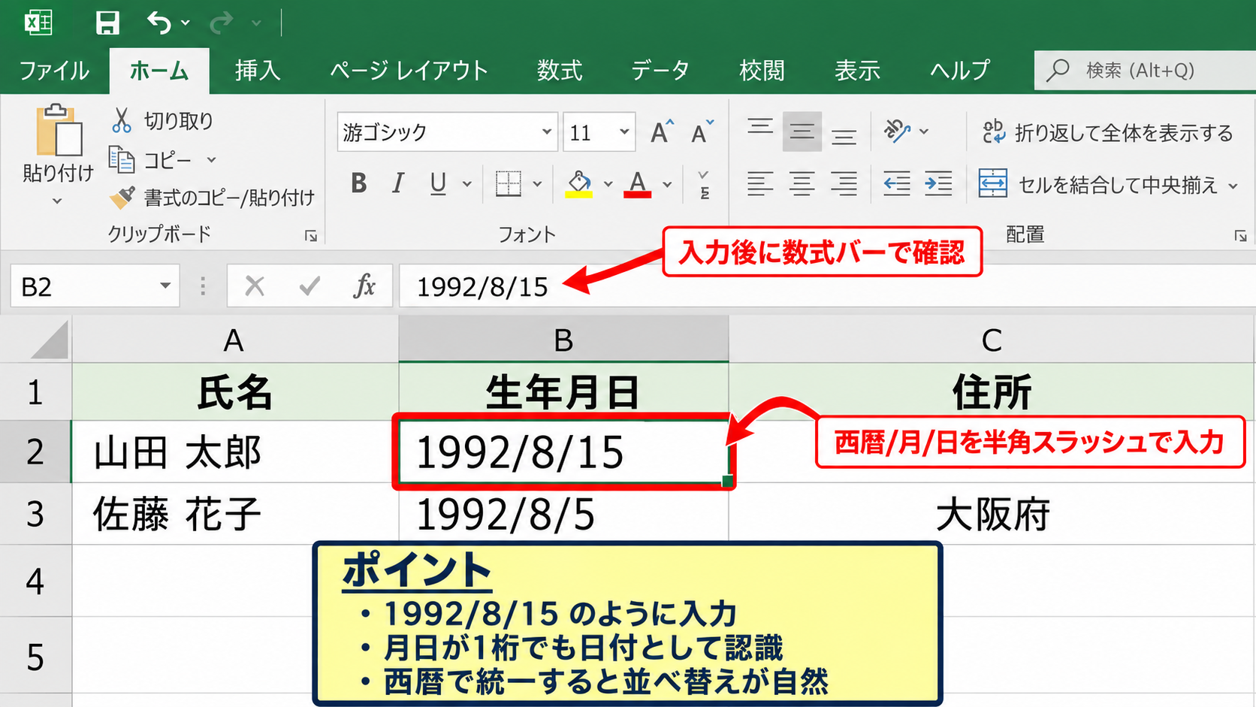
Task: Click the text orientation icon
Action: [x=897, y=131]
